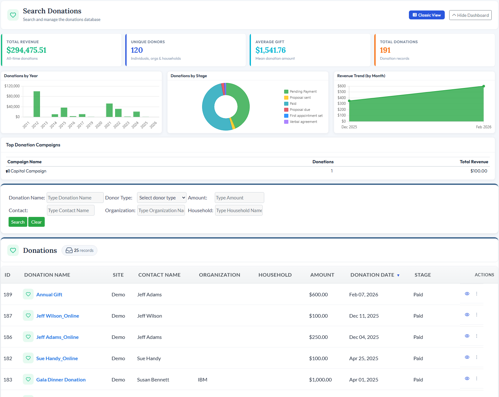This screenshot has height=397, width=499.
Task: Open the three-dot menu for Jeff Wilson_Online
Action: [x=476, y=315]
